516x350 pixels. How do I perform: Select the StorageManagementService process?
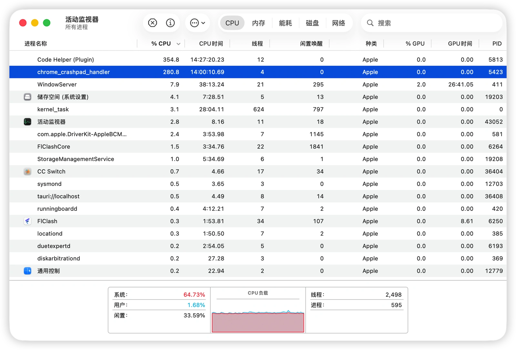coord(258,159)
